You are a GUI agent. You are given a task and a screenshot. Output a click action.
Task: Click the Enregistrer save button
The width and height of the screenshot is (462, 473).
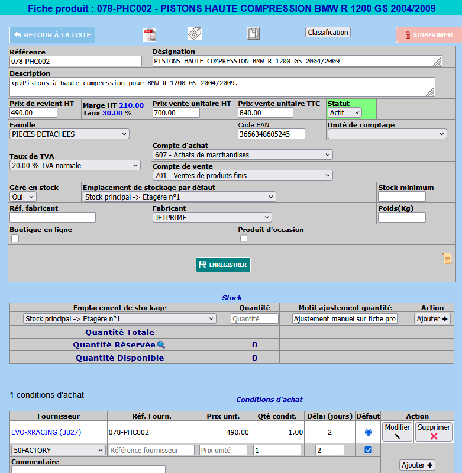tap(223, 265)
